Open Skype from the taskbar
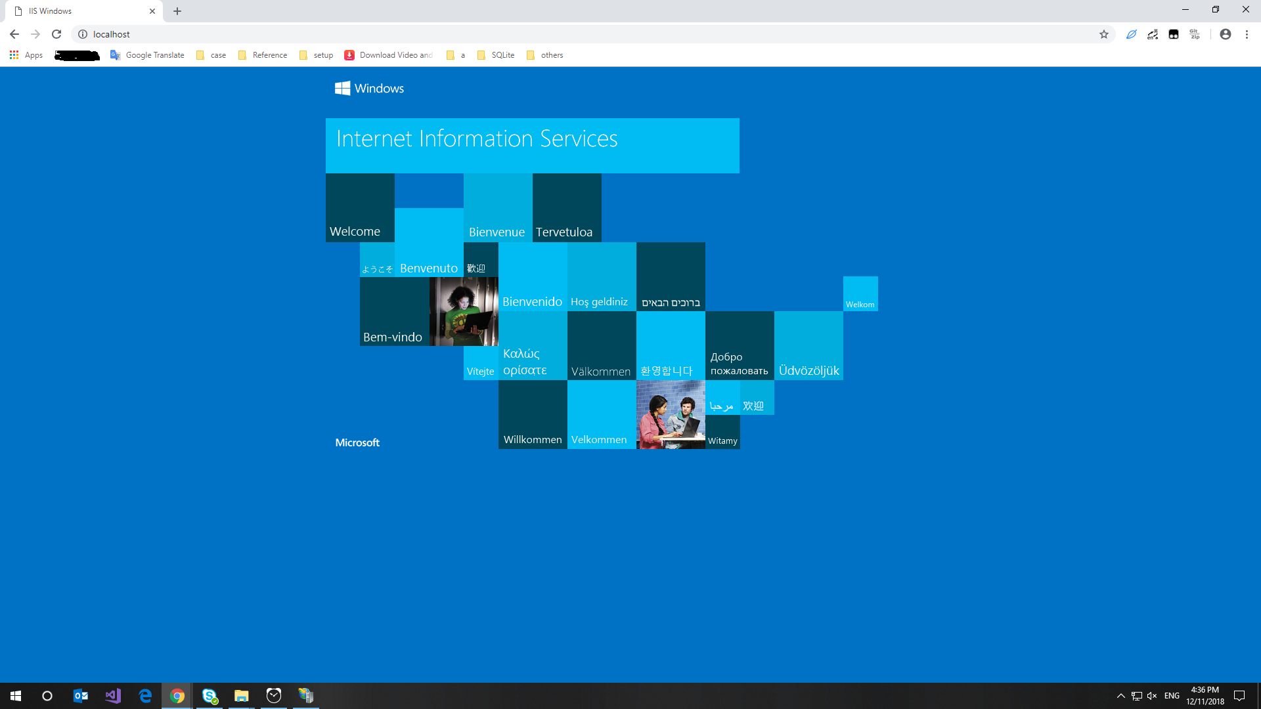The width and height of the screenshot is (1261, 709). [210, 696]
